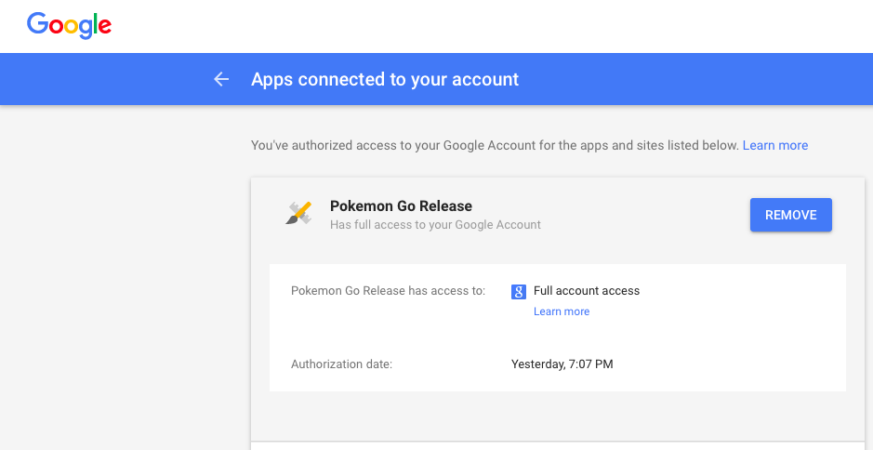Image resolution: width=873 pixels, height=450 pixels.
Task: Click the 'Authorization date:' label
Action: pyautogui.click(x=341, y=364)
